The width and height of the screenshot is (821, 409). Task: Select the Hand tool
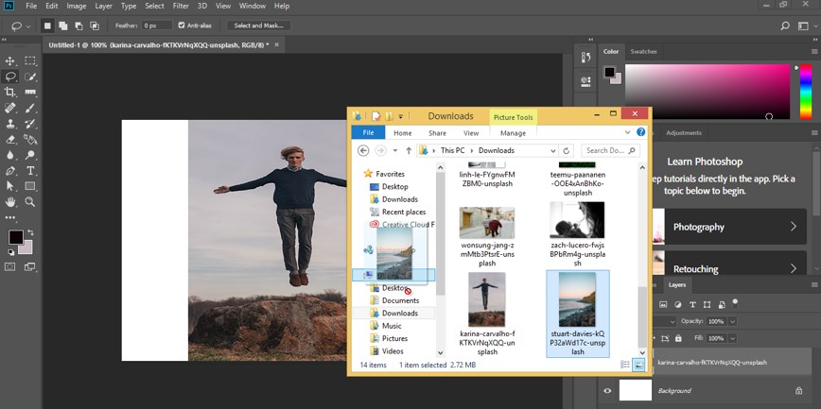tap(10, 202)
